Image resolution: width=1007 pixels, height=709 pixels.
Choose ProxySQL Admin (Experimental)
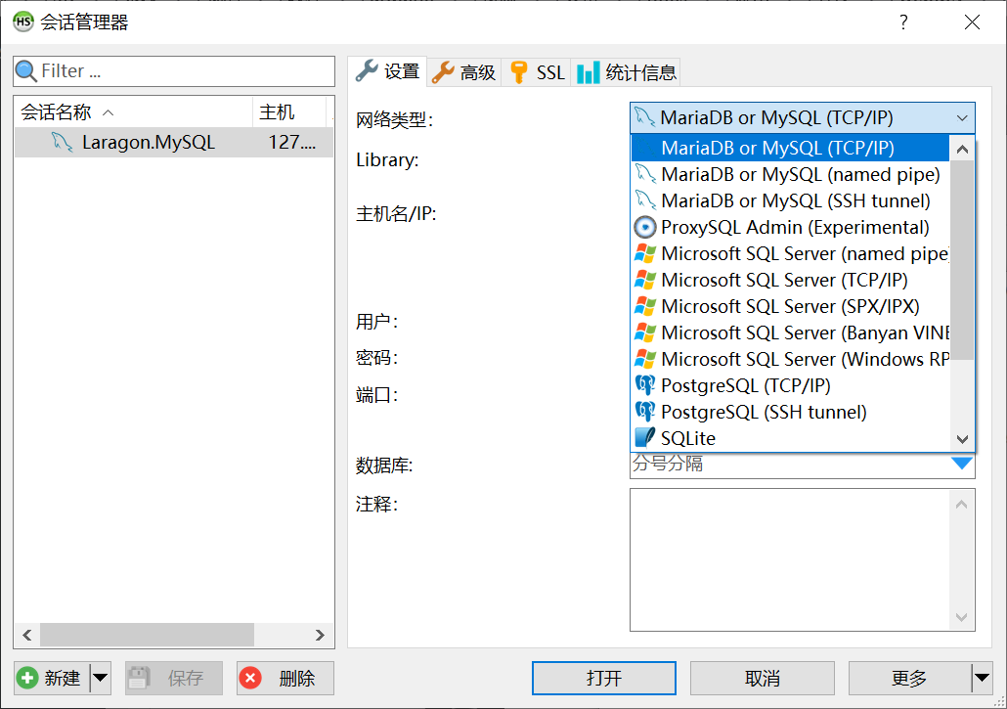click(791, 227)
